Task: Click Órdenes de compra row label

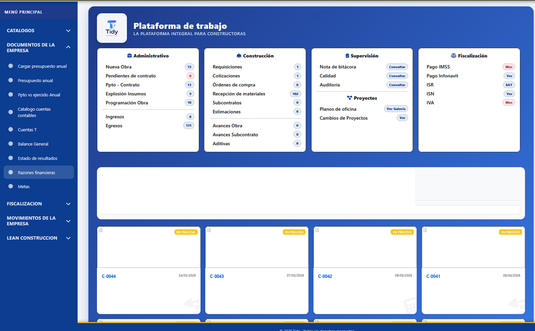Action: click(234, 85)
